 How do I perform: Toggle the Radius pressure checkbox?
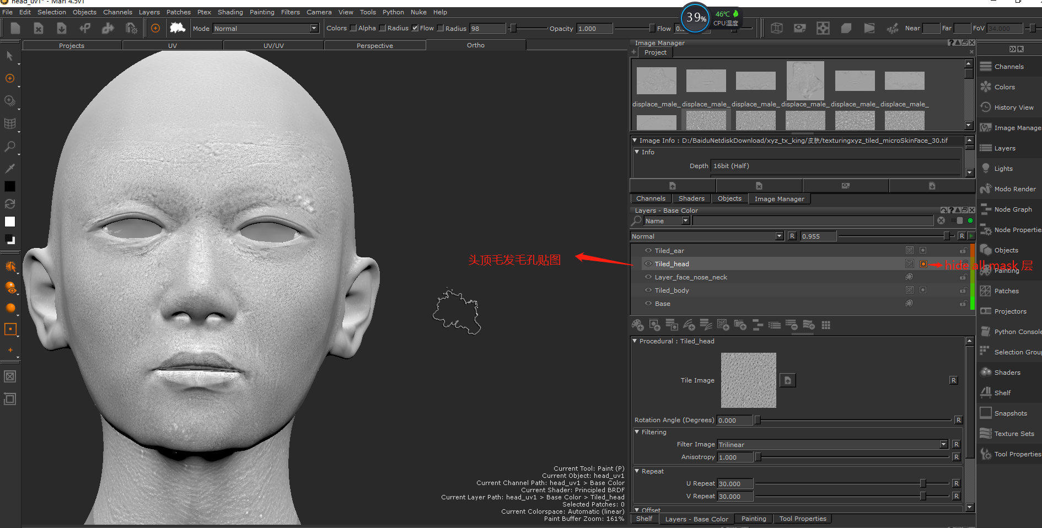click(415, 28)
